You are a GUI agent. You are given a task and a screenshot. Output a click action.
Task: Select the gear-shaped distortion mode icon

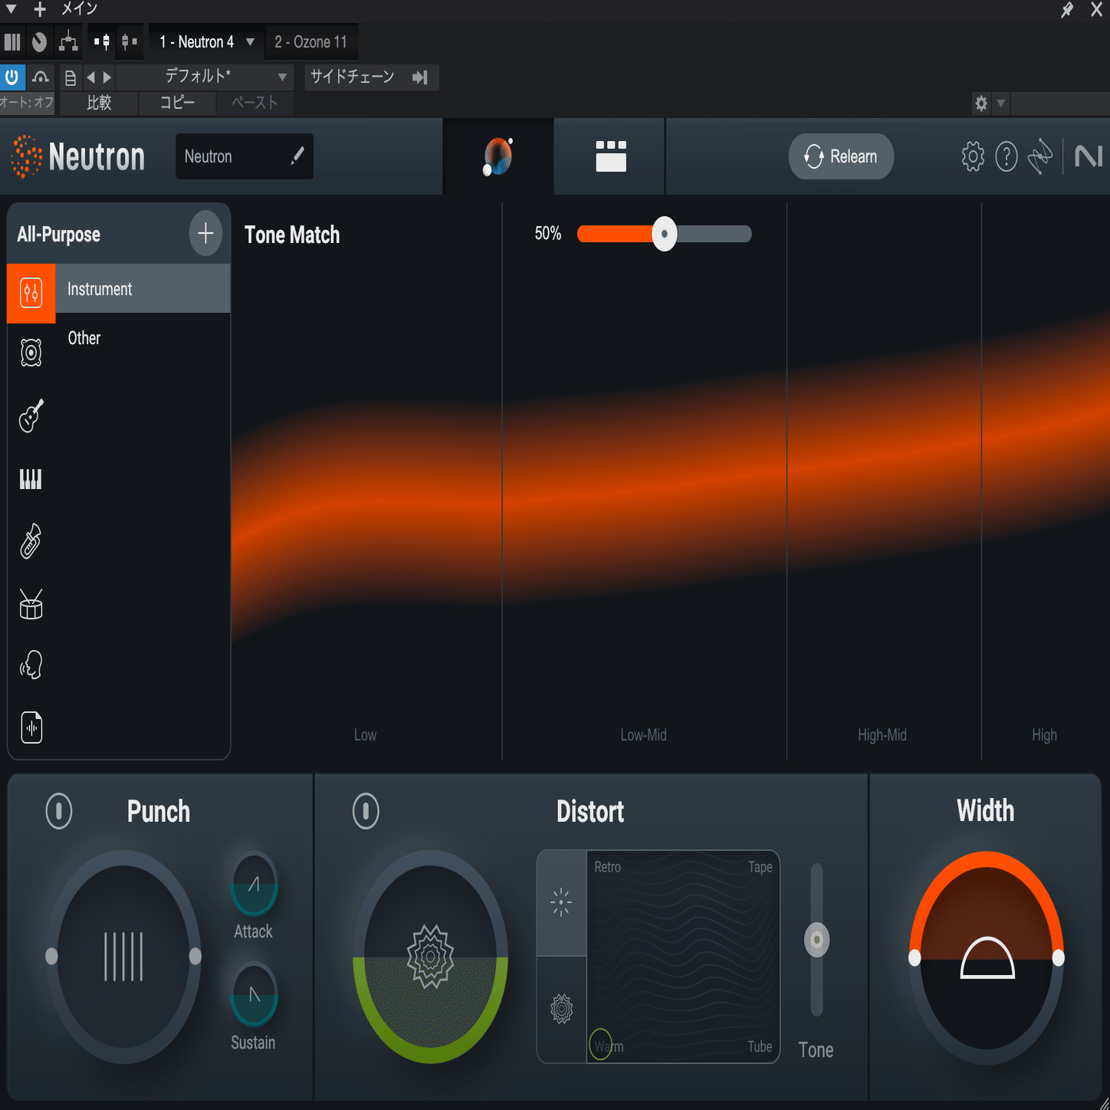(x=562, y=1009)
